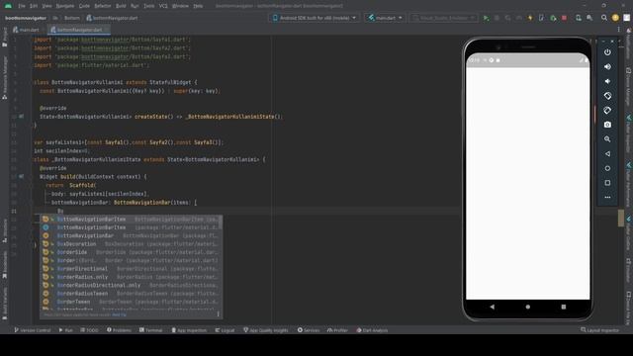Screen dimensions: 633x356
Task: Open the Build menu
Action: pos(121,6)
